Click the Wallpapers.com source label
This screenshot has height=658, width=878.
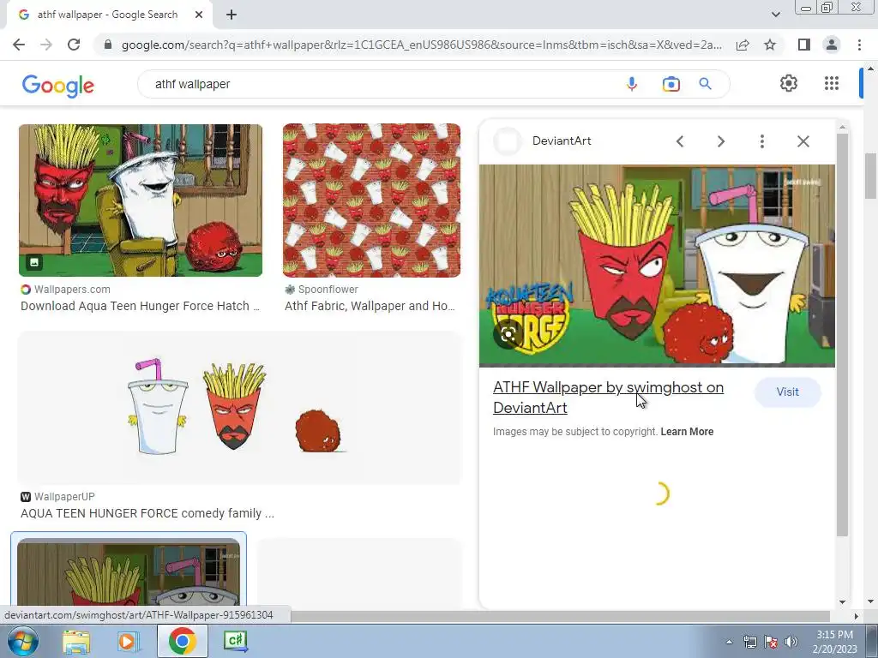tap(72, 290)
